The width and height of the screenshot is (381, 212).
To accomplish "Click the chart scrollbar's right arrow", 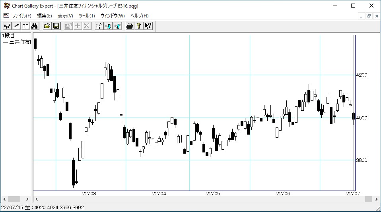I will click(x=376, y=199).
